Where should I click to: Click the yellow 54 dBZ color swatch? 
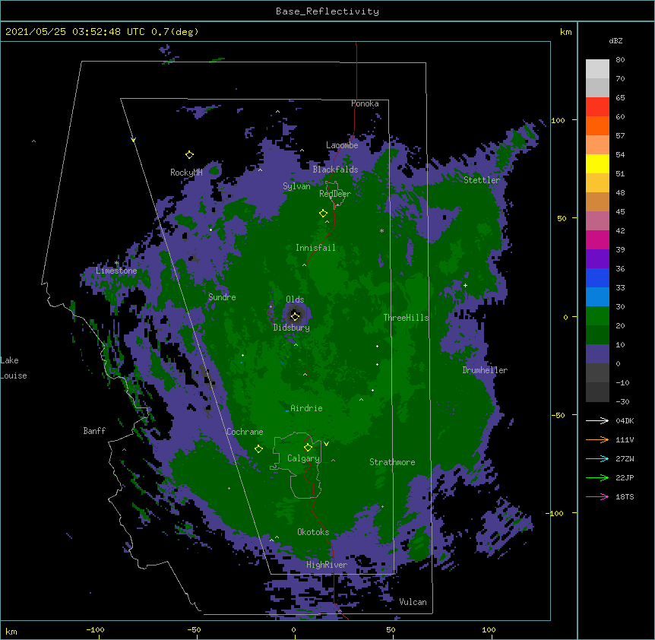click(597, 163)
